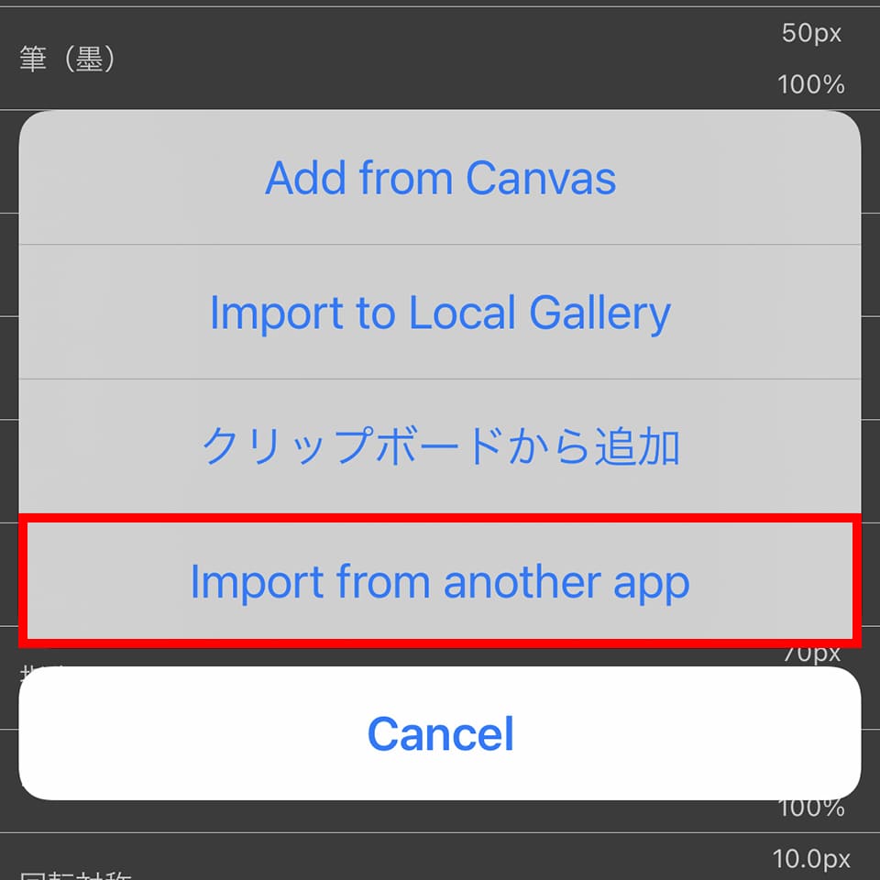This screenshot has width=880, height=880.
Task: Select Import from another app
Action: coord(440,581)
